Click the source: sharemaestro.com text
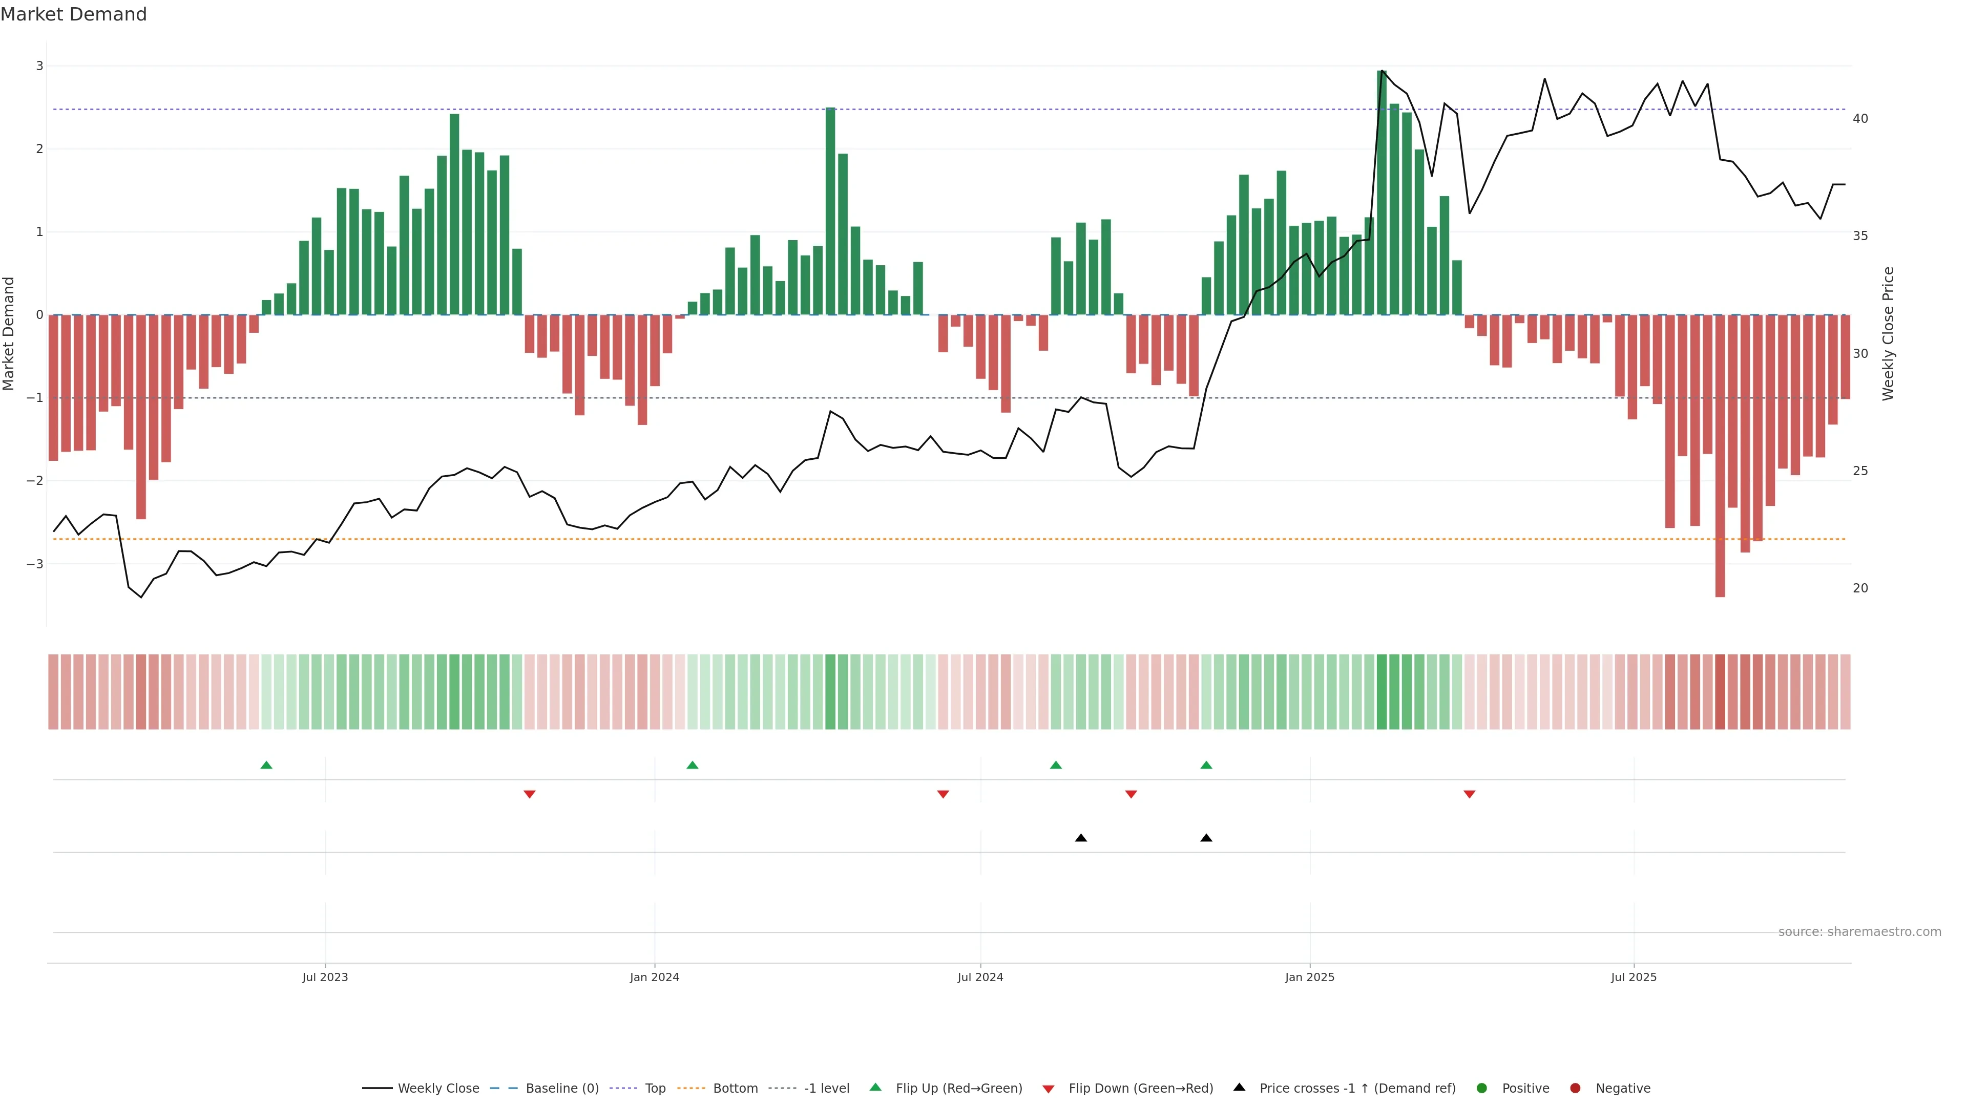Screen dimensions: 1967x1106 (x=1859, y=932)
